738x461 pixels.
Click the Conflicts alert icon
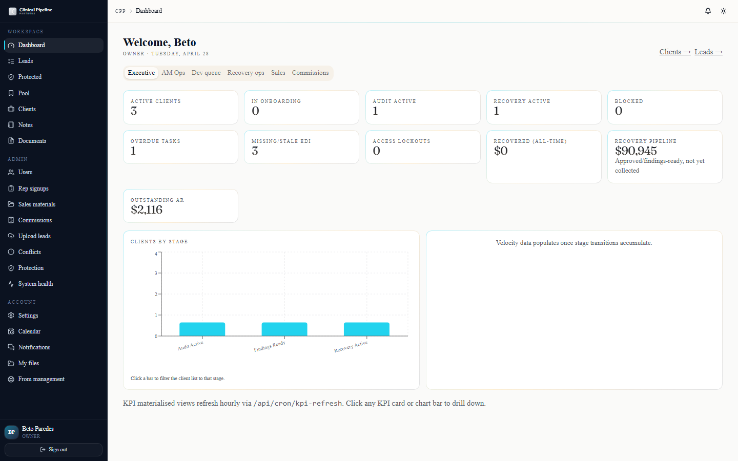11,252
